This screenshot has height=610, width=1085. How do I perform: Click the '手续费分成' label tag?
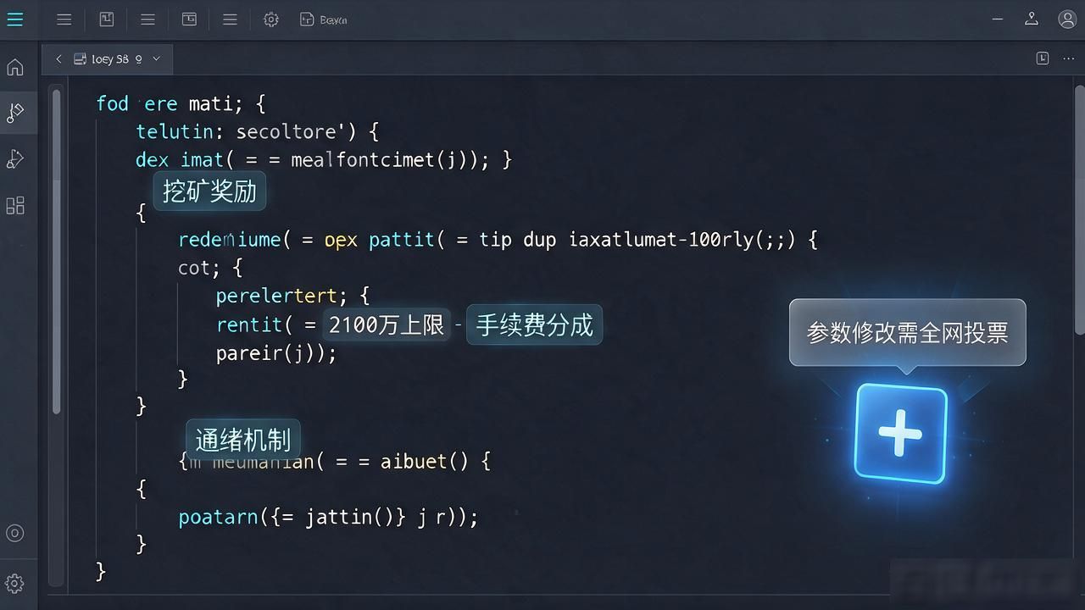(534, 324)
